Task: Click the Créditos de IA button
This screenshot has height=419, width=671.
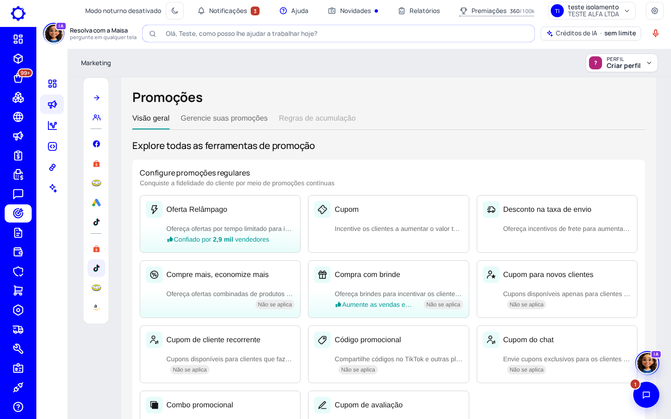Action: tap(591, 34)
